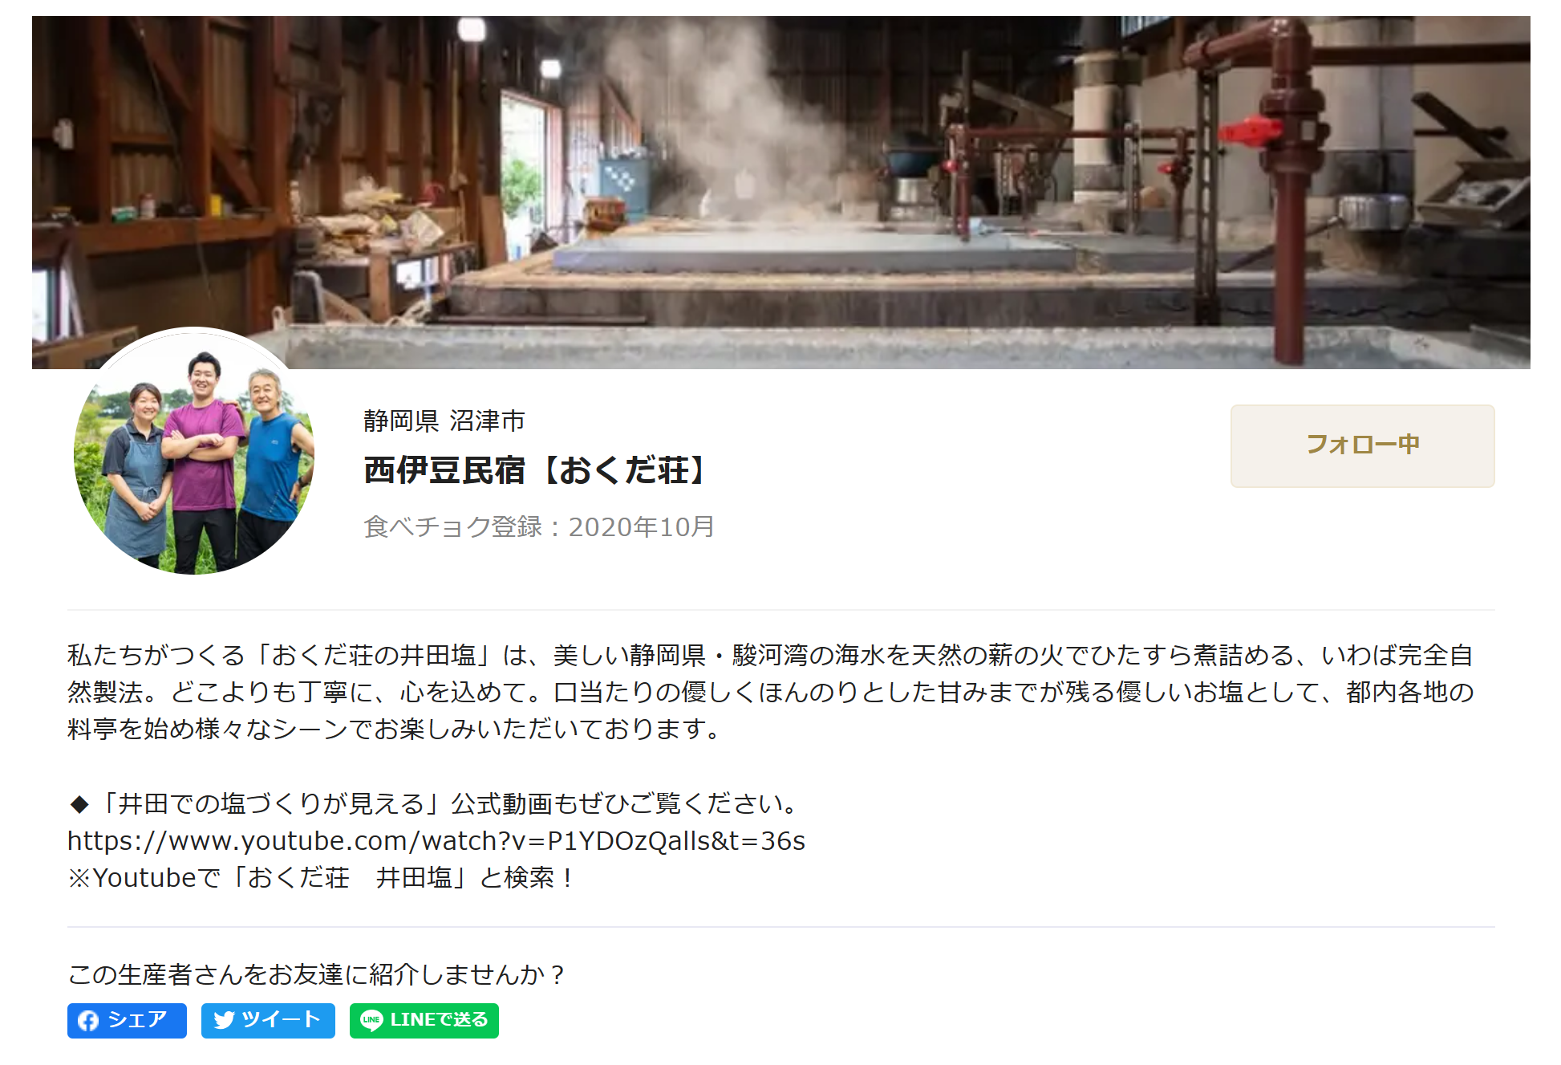Click the Twitter bird icon

pos(225,1020)
